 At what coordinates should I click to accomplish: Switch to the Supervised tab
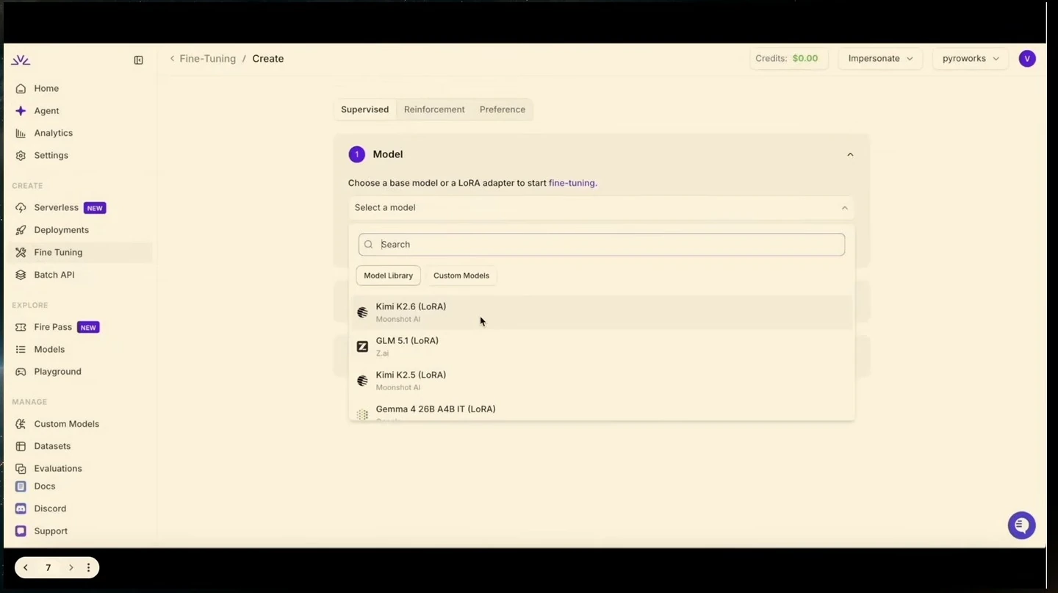pos(364,109)
